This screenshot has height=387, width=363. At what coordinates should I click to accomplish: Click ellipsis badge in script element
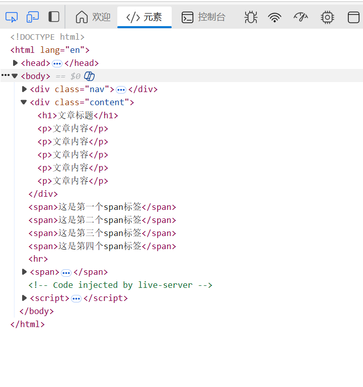pyautogui.click(x=76, y=299)
